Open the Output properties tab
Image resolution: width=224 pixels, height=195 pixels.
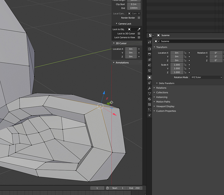coord(149,54)
